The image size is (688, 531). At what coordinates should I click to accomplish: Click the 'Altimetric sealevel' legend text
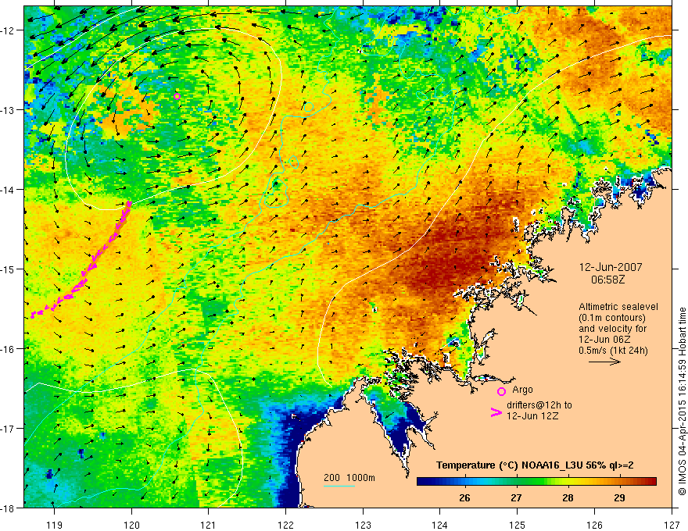point(618,307)
